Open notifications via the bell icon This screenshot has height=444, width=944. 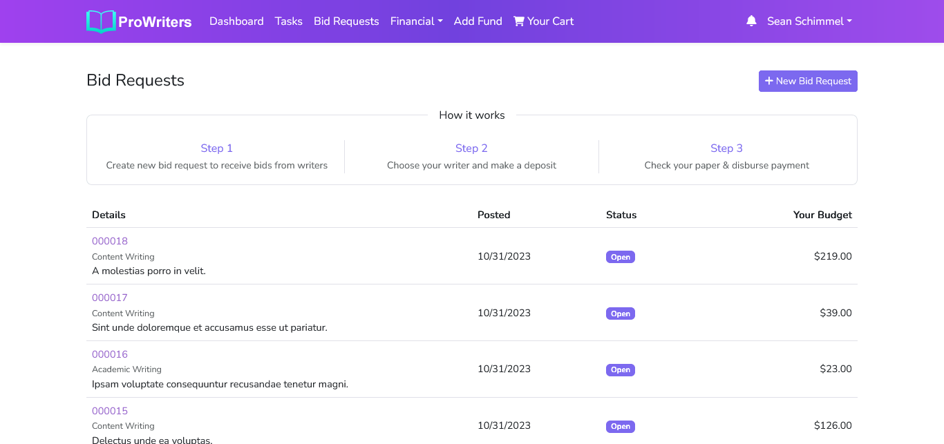[751, 21]
